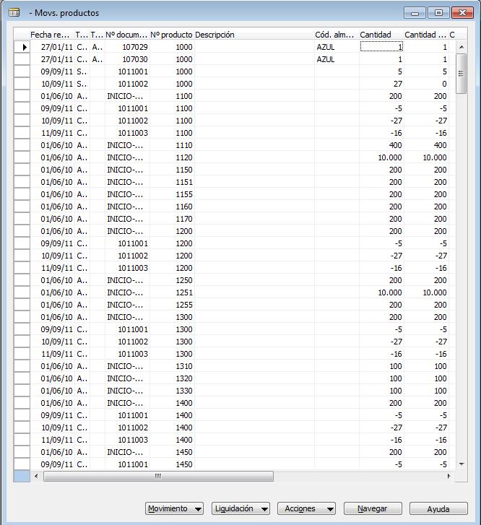Click the Ayuda button
Screen dimensions: 481x525
tap(438, 508)
